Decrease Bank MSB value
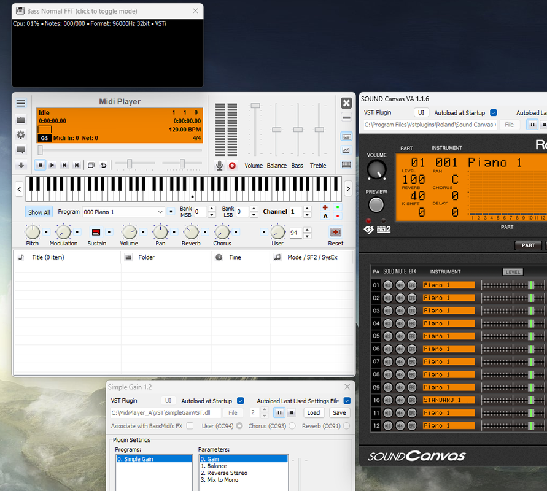Screen dimensions: 547x491 pos(212,215)
